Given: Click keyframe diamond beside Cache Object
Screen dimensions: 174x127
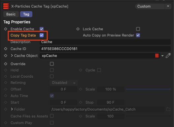Looking at the screenshot, I should point(6,56).
